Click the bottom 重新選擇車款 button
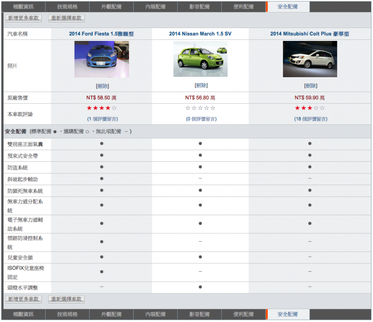 [66, 299]
